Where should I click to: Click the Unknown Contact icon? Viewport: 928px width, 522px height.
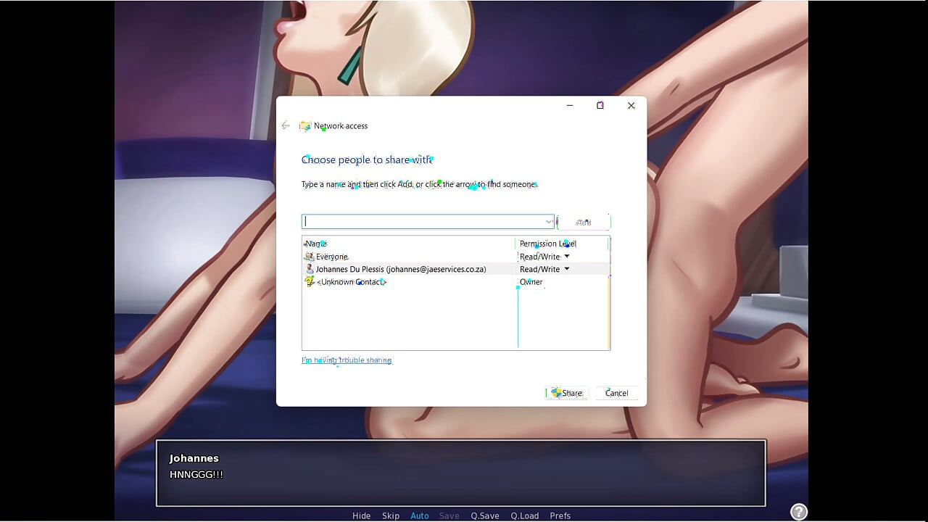(310, 281)
